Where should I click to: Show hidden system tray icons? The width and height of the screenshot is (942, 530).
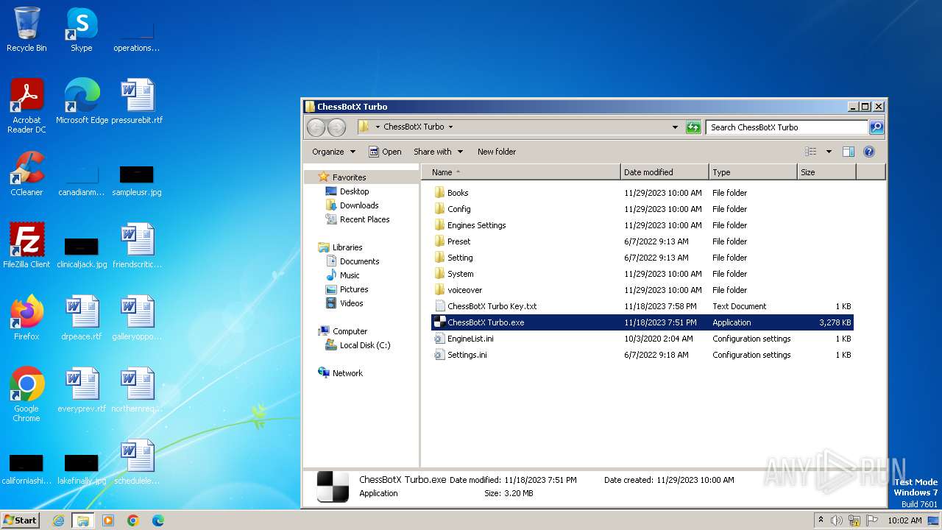[x=821, y=520]
